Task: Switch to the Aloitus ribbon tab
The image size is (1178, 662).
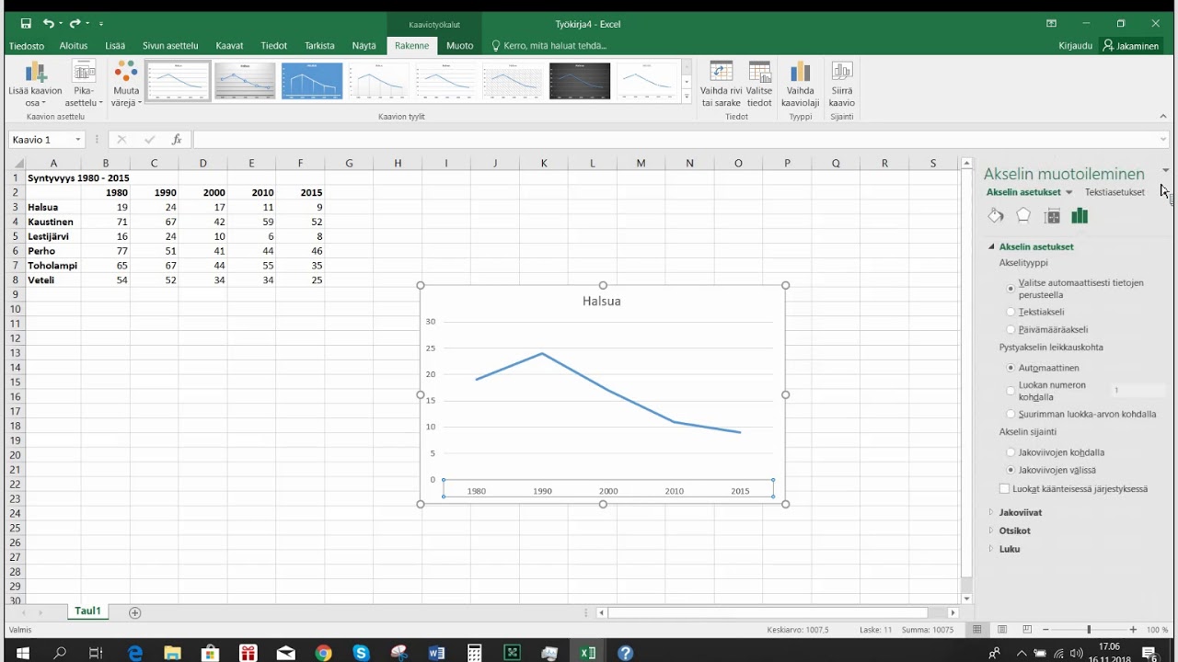Action: point(74,46)
